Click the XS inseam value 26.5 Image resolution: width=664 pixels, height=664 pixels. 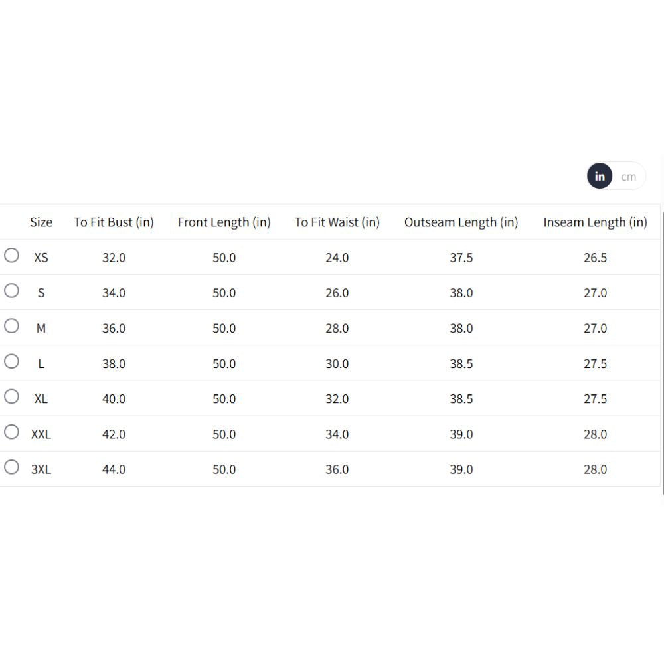pyautogui.click(x=595, y=258)
